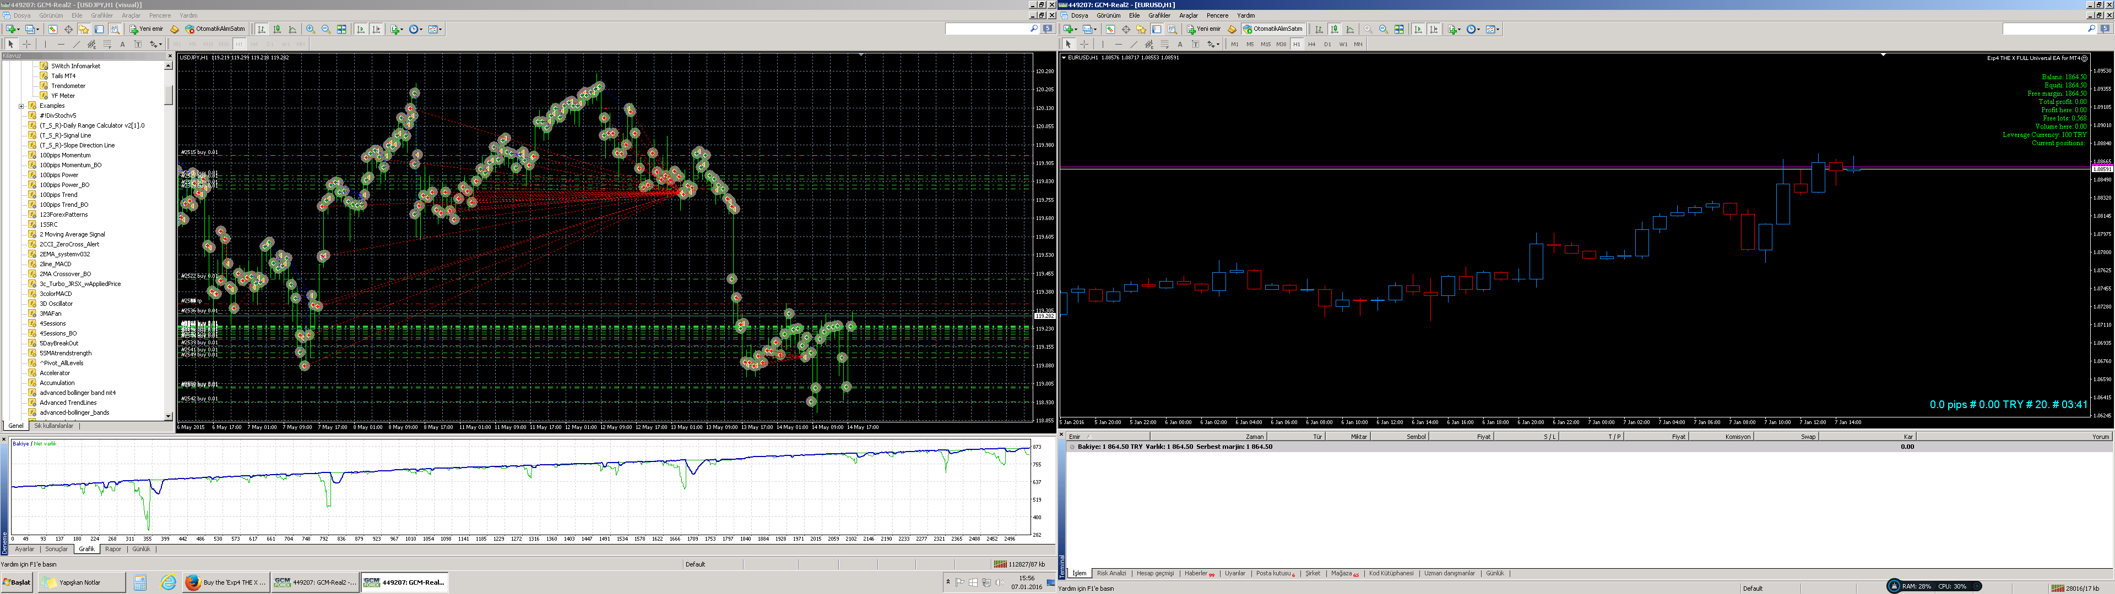Screen dimensions: 2115x594
Task: Open Strategy Tester icon in the EURUSD window
Action: (1173, 30)
